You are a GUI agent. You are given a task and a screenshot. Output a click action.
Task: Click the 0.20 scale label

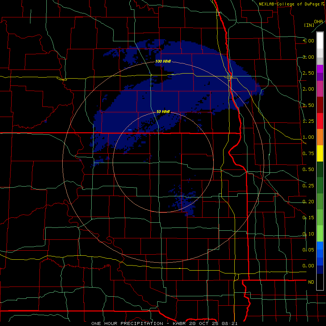[x=308, y=201]
